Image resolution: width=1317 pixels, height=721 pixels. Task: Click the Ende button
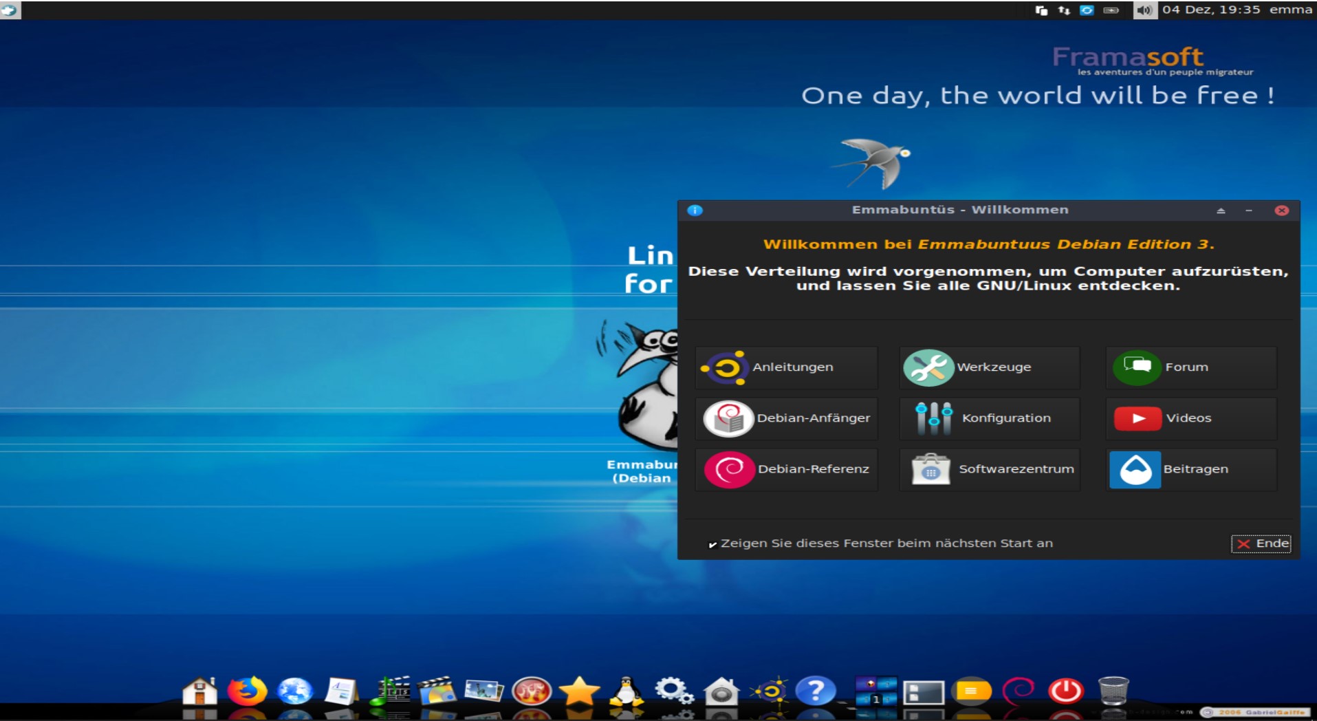click(1261, 544)
